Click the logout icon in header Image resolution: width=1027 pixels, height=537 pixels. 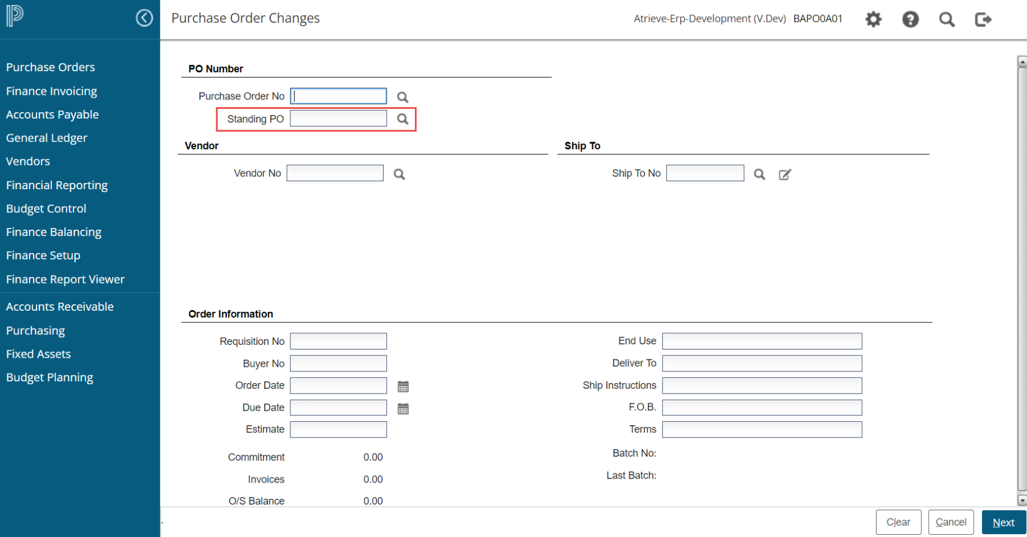click(x=983, y=19)
